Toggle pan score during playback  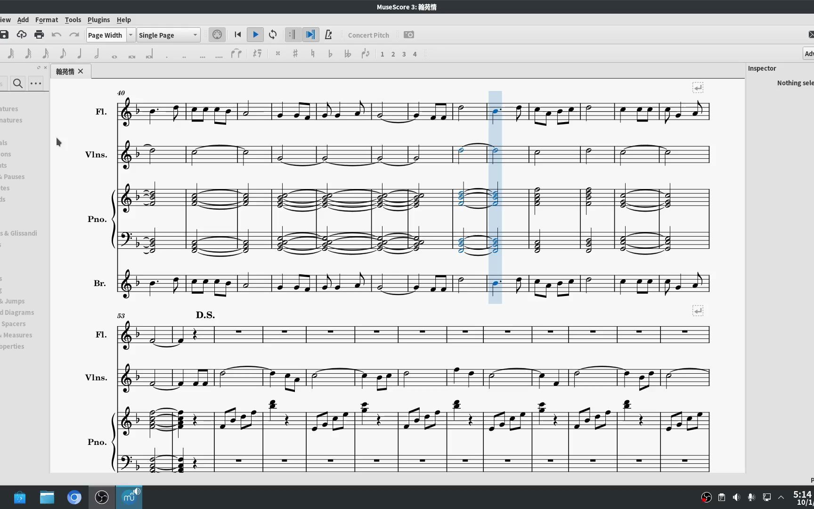310,34
